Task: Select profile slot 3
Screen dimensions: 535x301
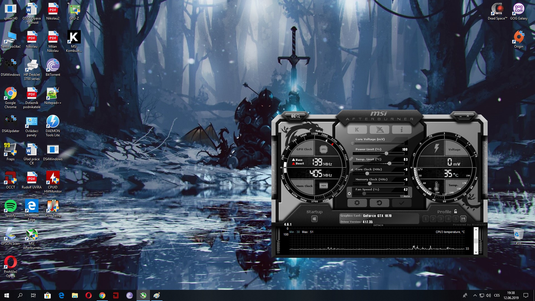Action: click(x=441, y=219)
